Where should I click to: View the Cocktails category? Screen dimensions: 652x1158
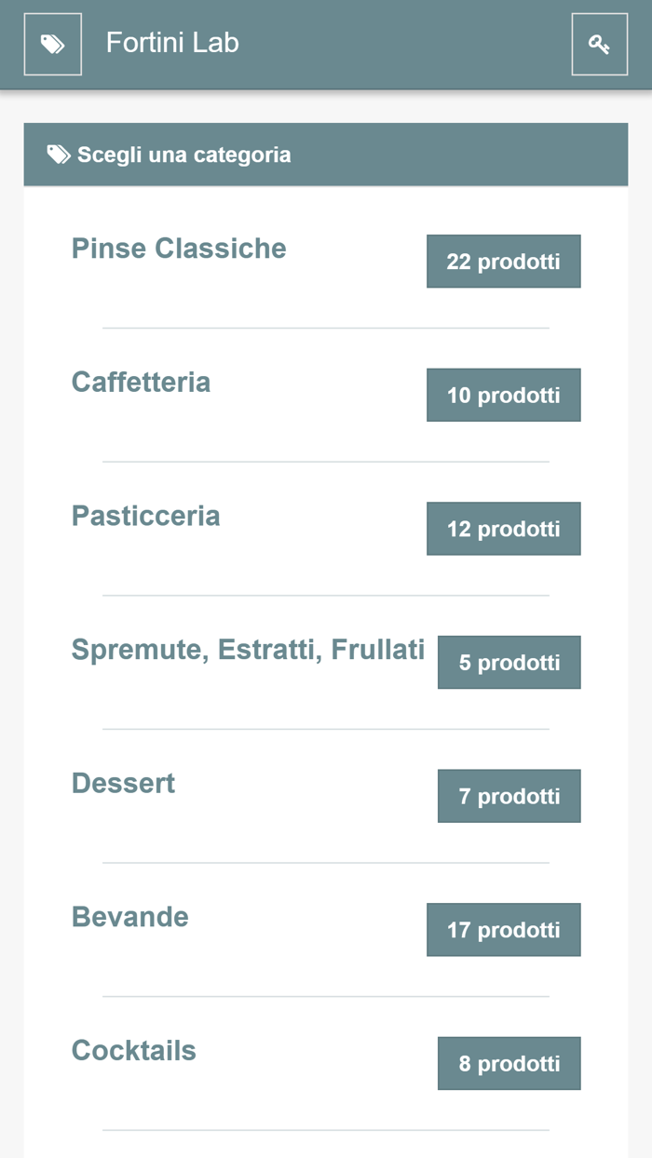(x=133, y=1050)
